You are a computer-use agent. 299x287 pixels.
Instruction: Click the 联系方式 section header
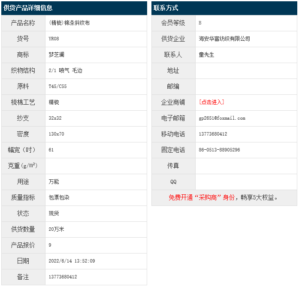click(166, 8)
